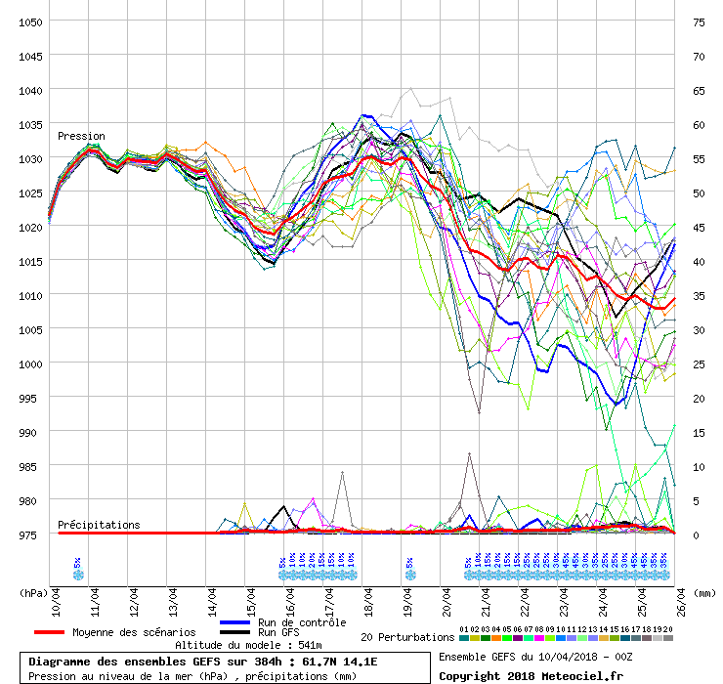The image size is (723, 684).
Task: Click the Diagramme des ensembles GEFS title box
Action: [224, 667]
